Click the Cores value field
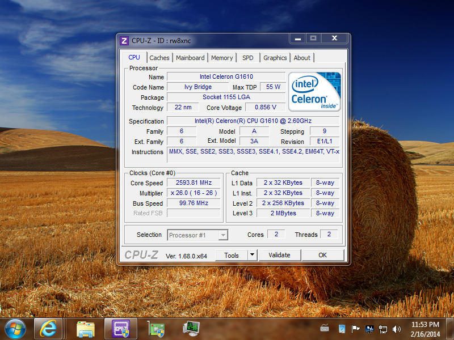The image size is (454, 340). 276,234
